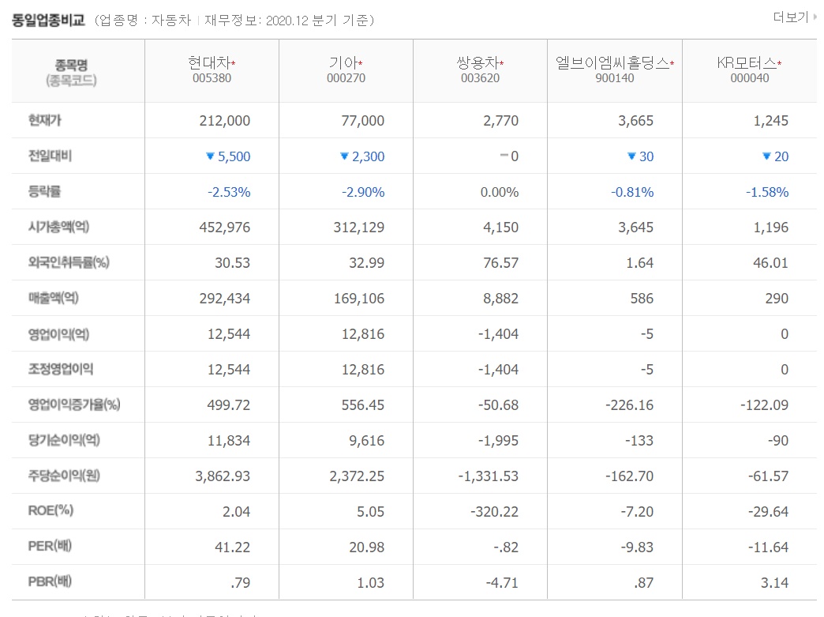Click EPS value 3,862.93

[x=223, y=476]
